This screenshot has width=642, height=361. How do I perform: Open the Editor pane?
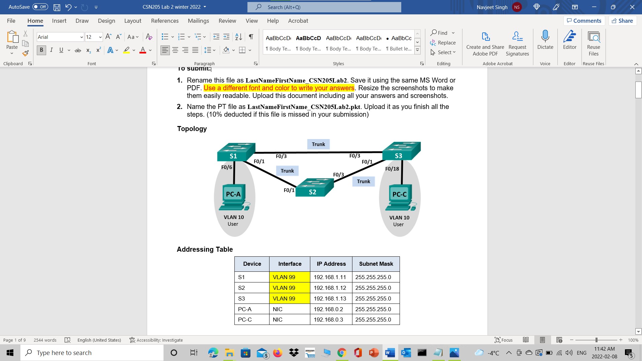[x=570, y=43]
